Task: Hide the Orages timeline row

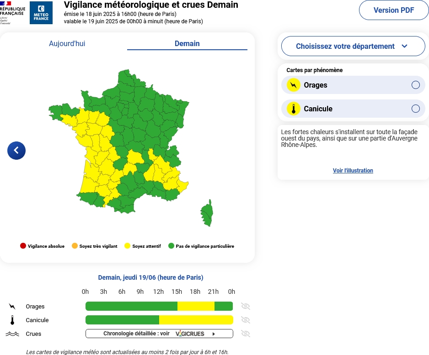Action: tap(246, 306)
